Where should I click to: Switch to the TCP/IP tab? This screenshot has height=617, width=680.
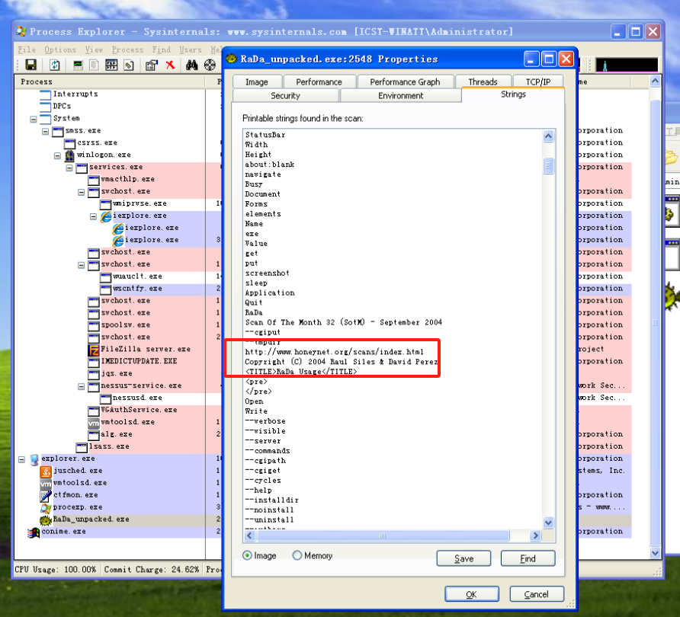[x=538, y=82]
